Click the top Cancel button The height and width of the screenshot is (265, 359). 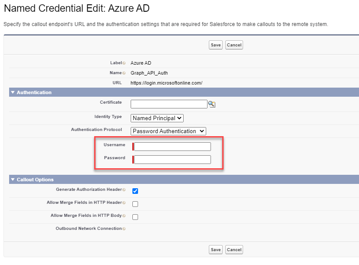click(234, 45)
